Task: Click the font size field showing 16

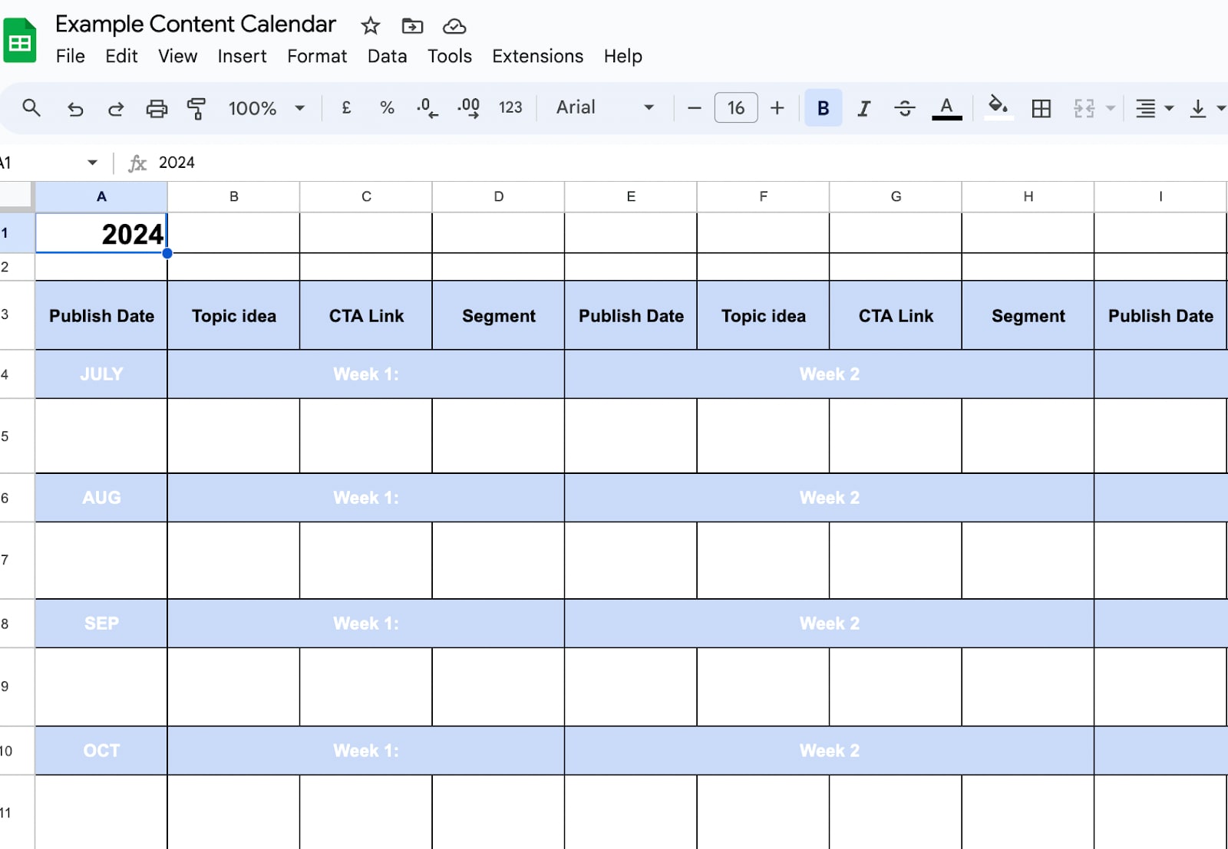Action: (736, 108)
